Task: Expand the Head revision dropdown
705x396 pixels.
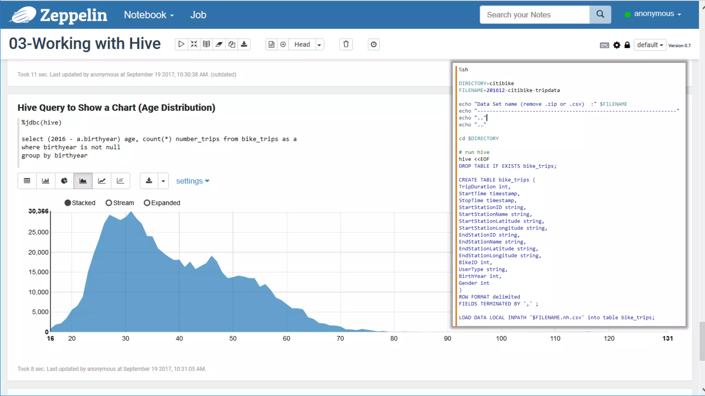Action: click(319, 45)
